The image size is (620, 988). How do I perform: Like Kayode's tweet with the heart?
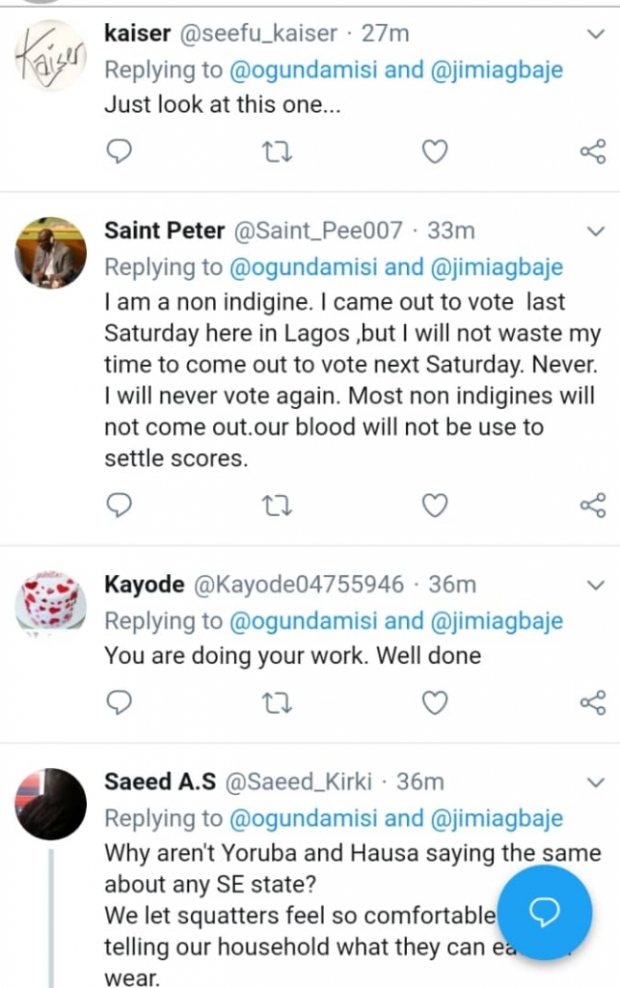[436, 702]
